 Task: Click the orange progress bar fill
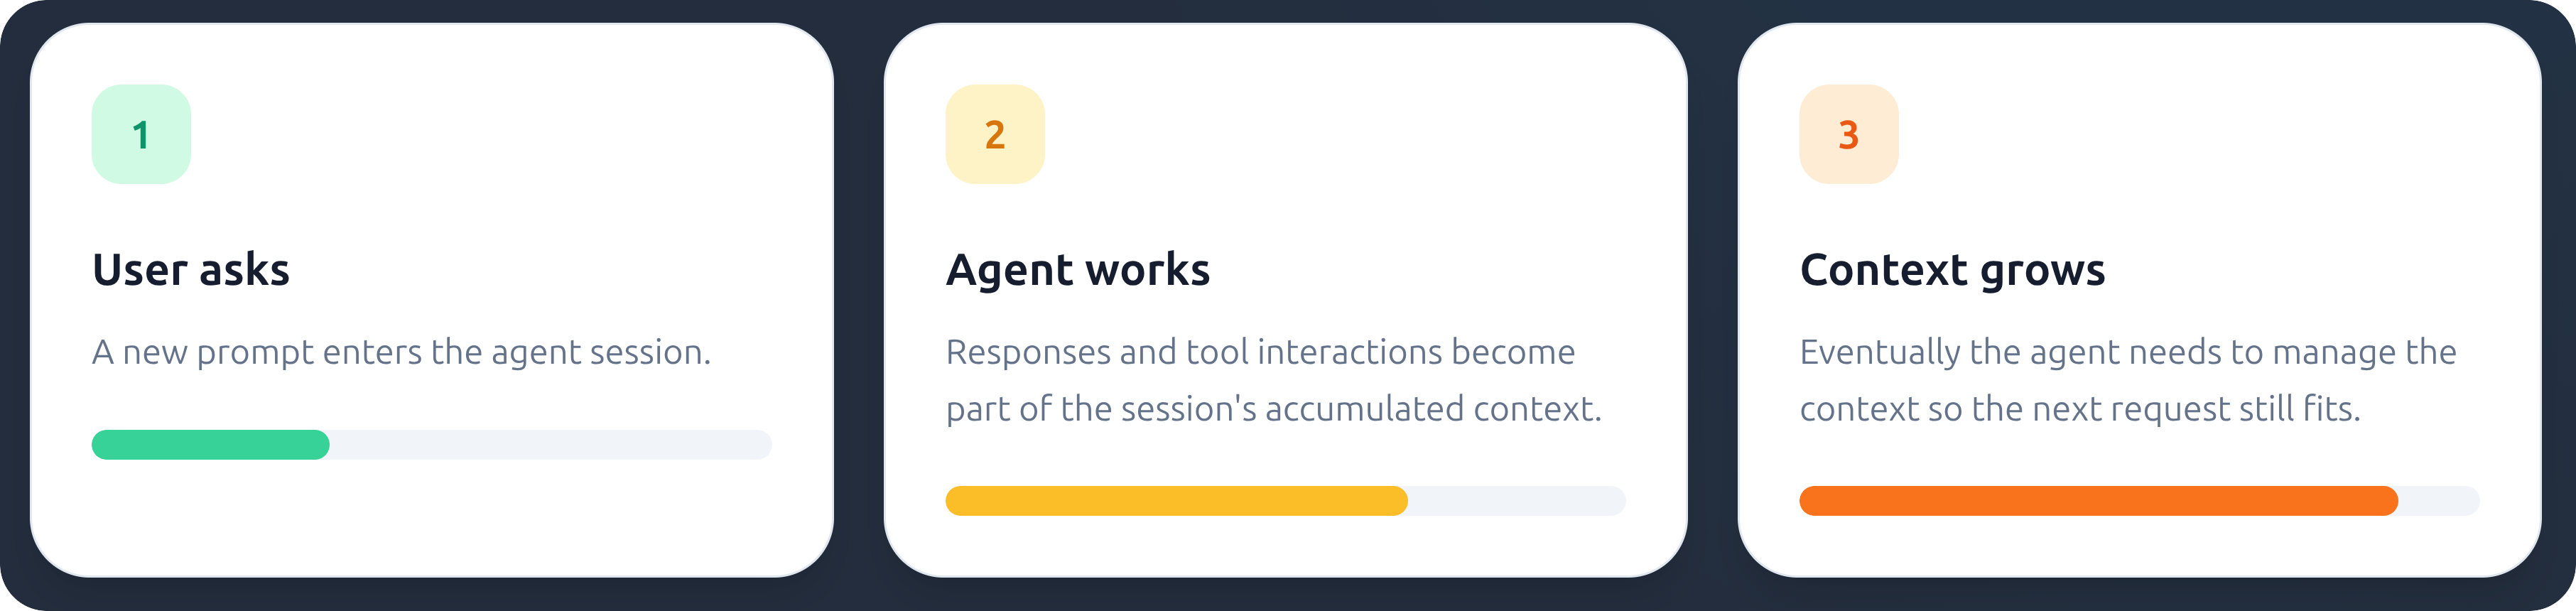pos(2098,501)
